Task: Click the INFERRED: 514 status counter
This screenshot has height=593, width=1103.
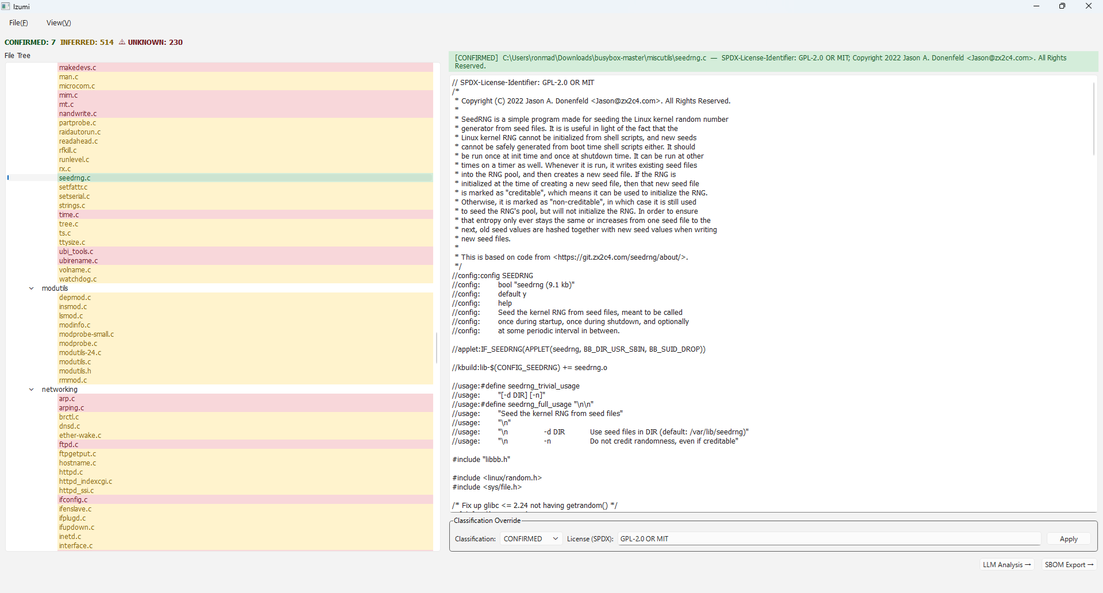Action: (x=87, y=42)
